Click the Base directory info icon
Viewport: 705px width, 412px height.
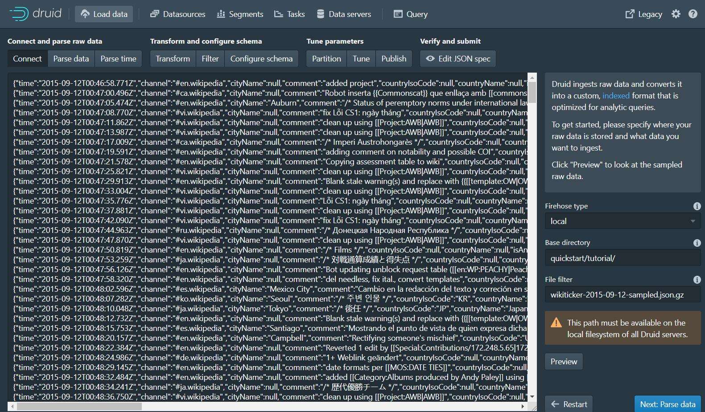point(697,243)
